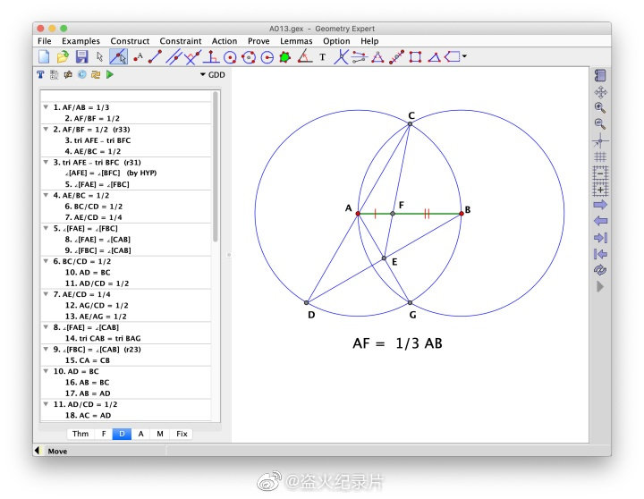Open the Prove menu

click(x=258, y=41)
